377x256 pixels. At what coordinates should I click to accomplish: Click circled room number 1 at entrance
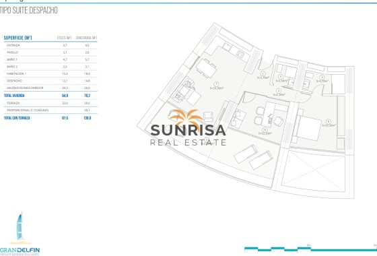263,73
